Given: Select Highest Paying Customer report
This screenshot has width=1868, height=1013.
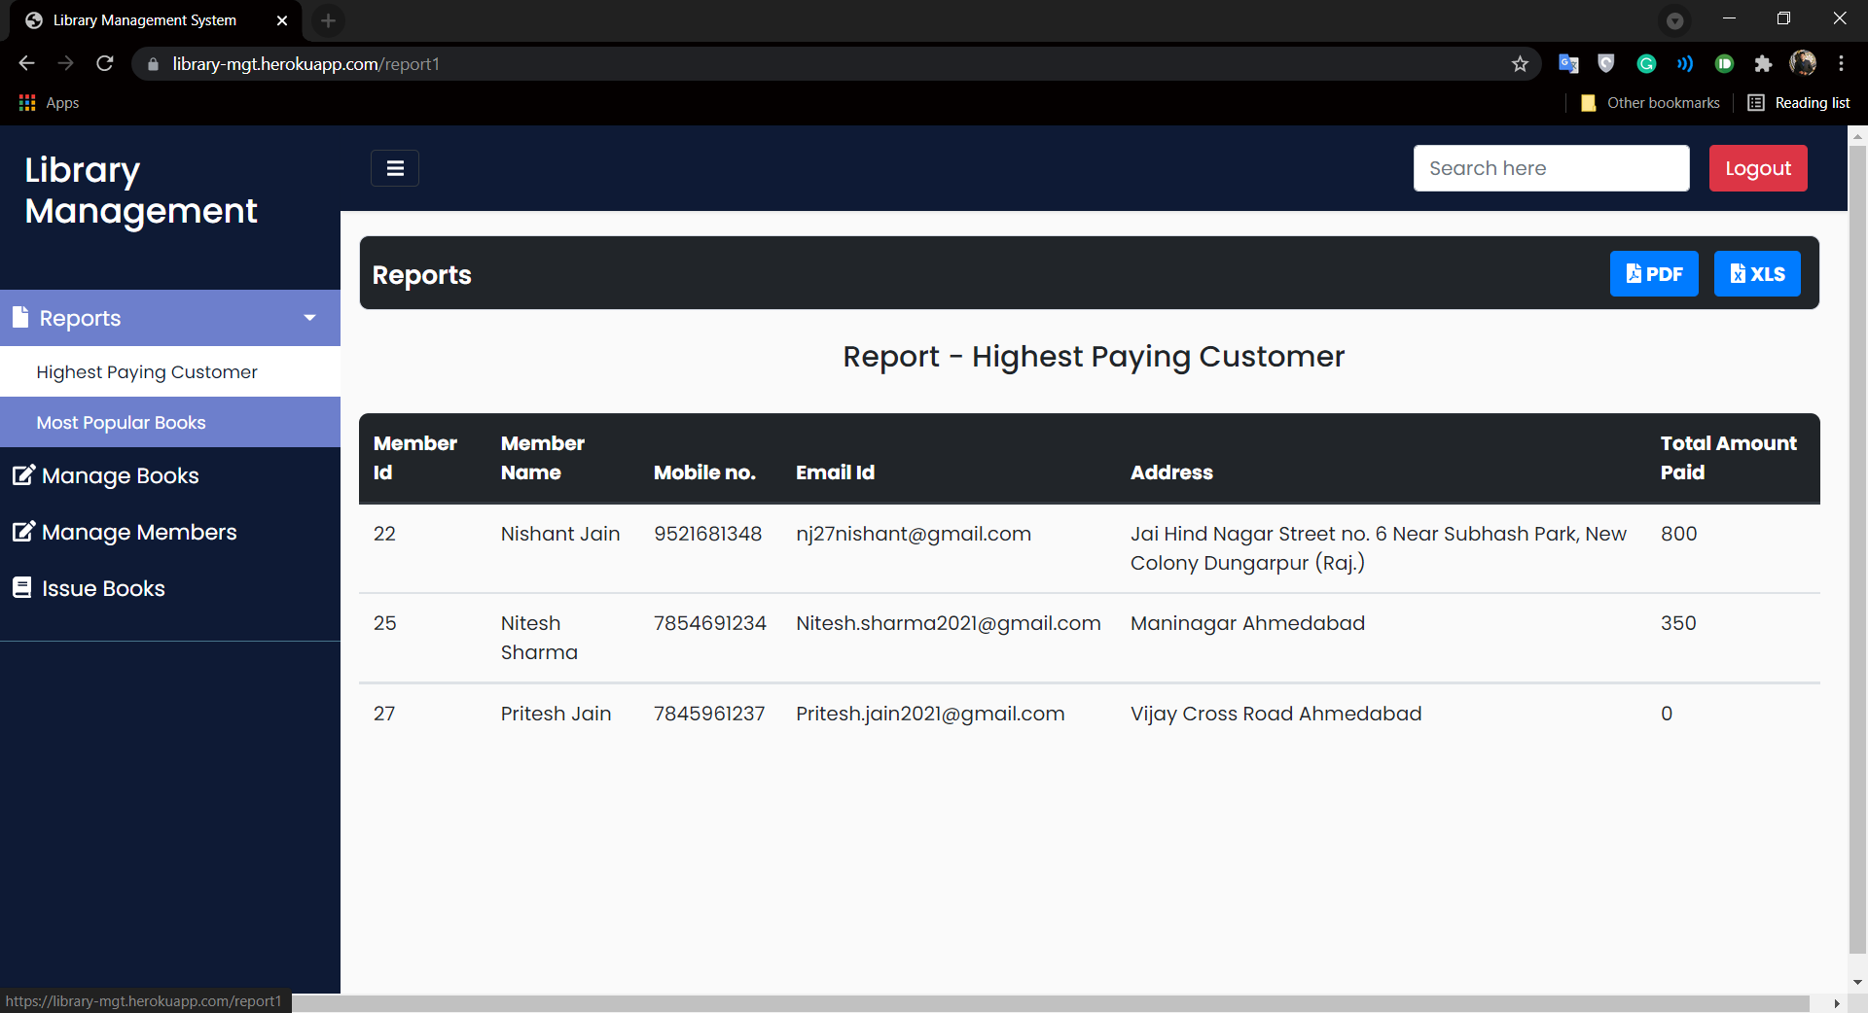Looking at the screenshot, I should point(147,371).
